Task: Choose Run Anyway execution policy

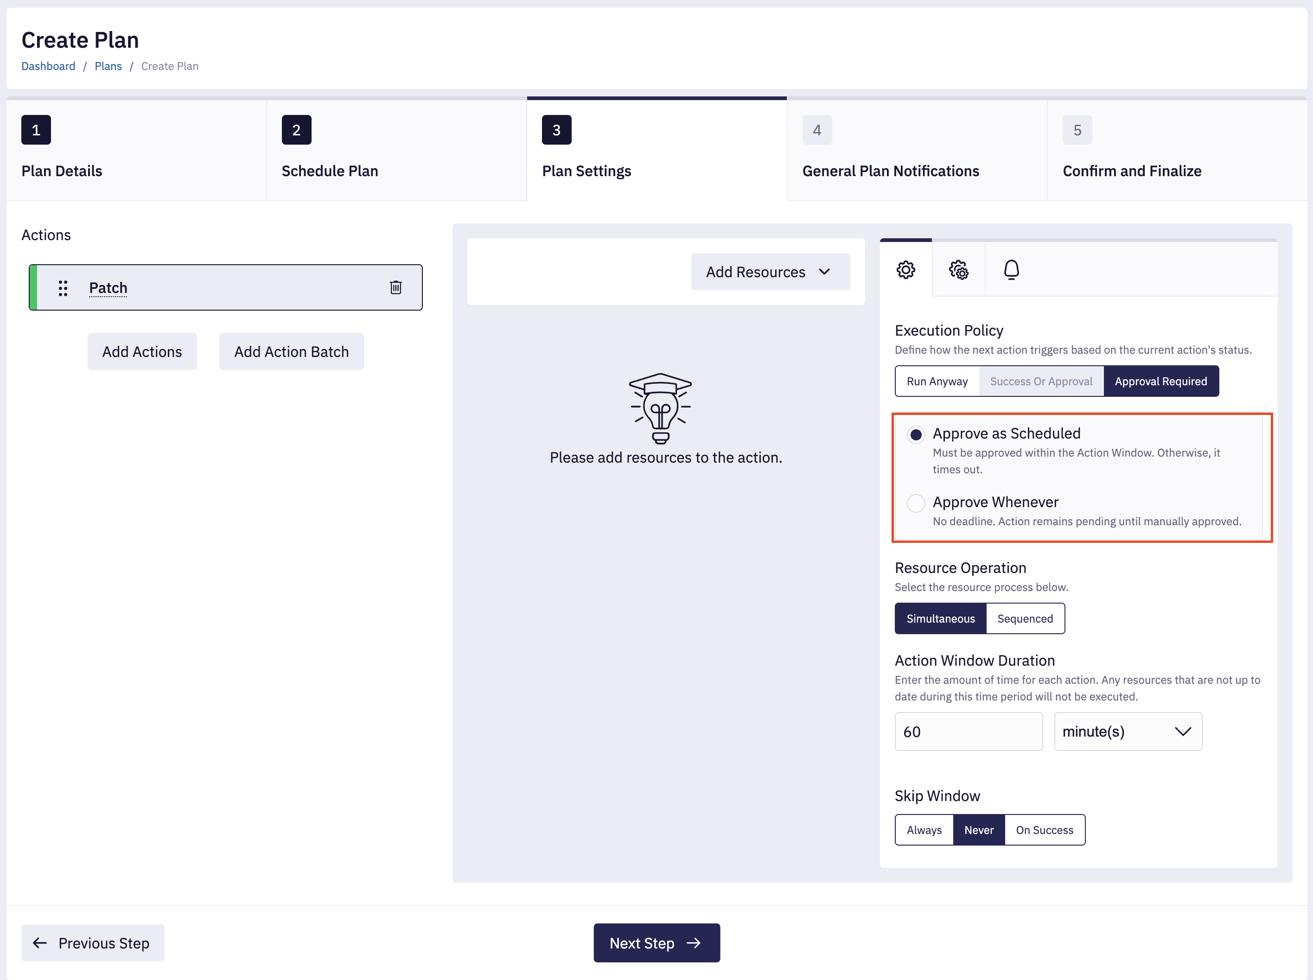Action: click(x=937, y=382)
